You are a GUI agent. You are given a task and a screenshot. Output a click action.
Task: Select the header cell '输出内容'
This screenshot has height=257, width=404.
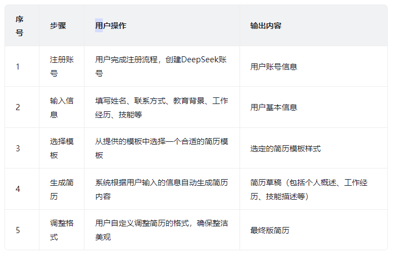[x=313, y=26]
